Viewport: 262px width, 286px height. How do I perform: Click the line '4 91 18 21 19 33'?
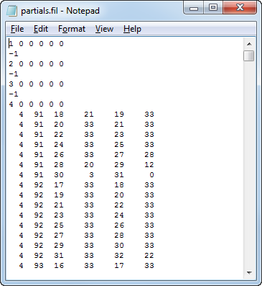point(86,115)
